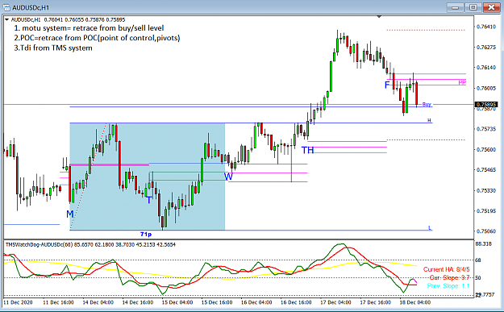Image resolution: width=504 pixels, height=312 pixels.
Task: Minimize the AUDUSDc,H1 chart window
Action: coord(455,7)
